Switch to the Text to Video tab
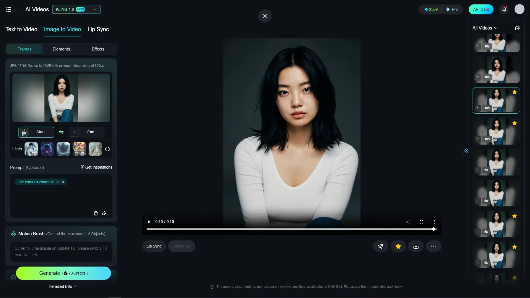The height and width of the screenshot is (298, 530). [x=21, y=29]
